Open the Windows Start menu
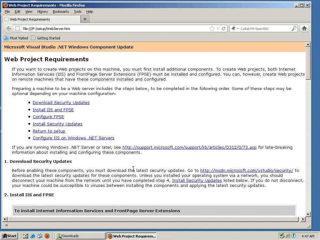320x240 pixels. point(9,236)
